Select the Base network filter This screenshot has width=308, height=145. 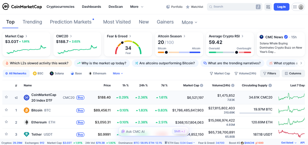tap(76, 74)
